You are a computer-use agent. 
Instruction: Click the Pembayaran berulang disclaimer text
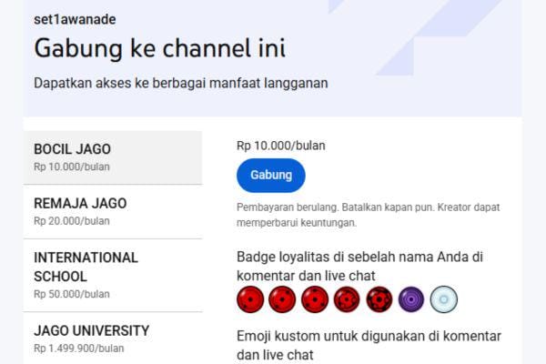click(x=368, y=215)
